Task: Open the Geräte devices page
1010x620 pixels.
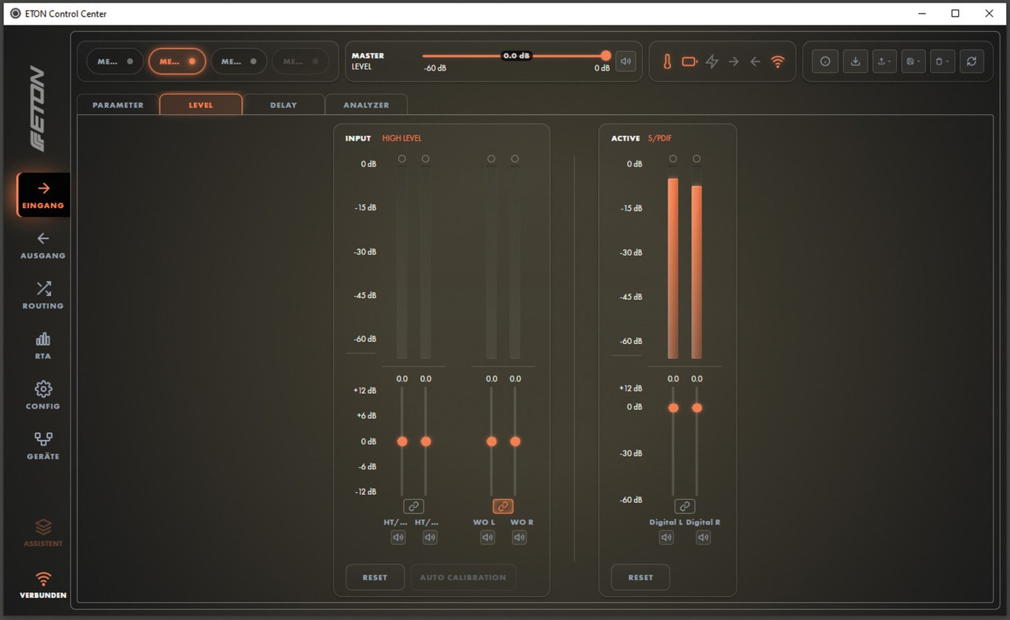Action: (43, 446)
